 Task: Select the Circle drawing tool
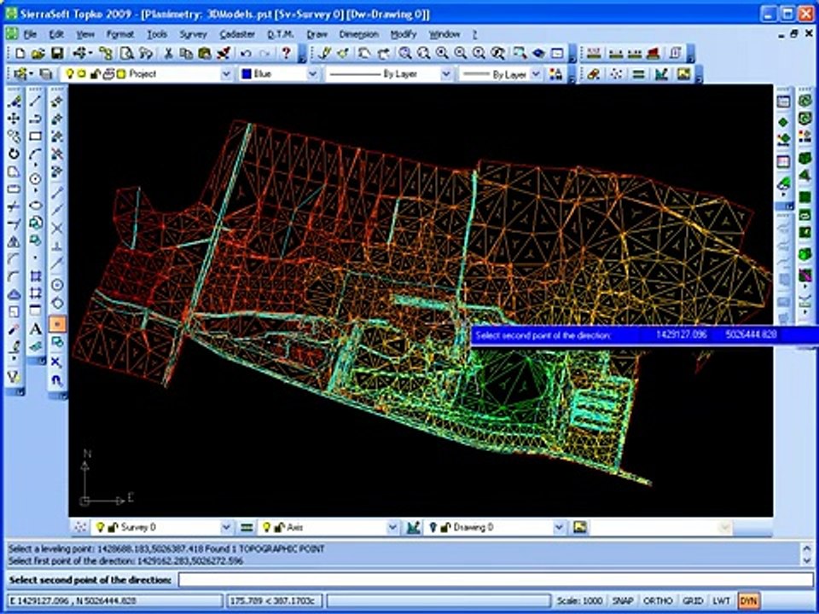(x=35, y=179)
